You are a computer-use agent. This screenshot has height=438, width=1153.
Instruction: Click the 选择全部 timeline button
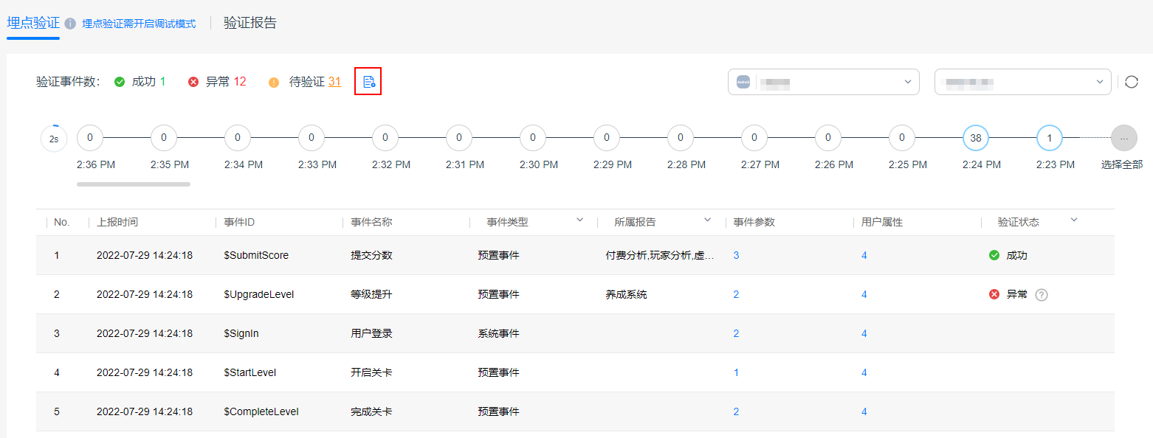(x=1122, y=165)
